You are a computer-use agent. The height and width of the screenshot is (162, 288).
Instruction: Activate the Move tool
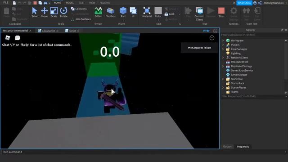(45, 12)
